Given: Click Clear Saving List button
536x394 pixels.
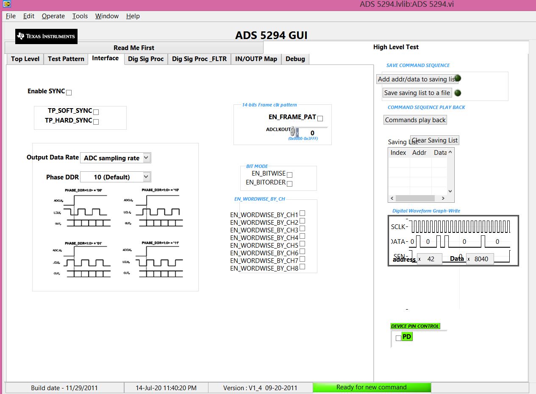Looking at the screenshot, I should (435, 140).
